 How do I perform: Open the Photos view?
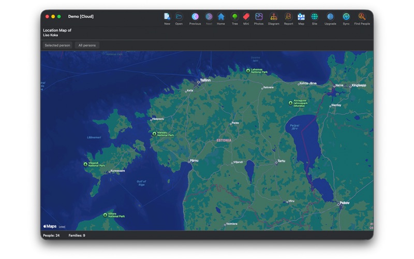pos(259,17)
